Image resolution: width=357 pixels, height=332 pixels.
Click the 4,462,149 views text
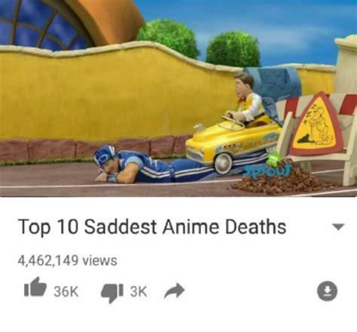click(x=67, y=260)
